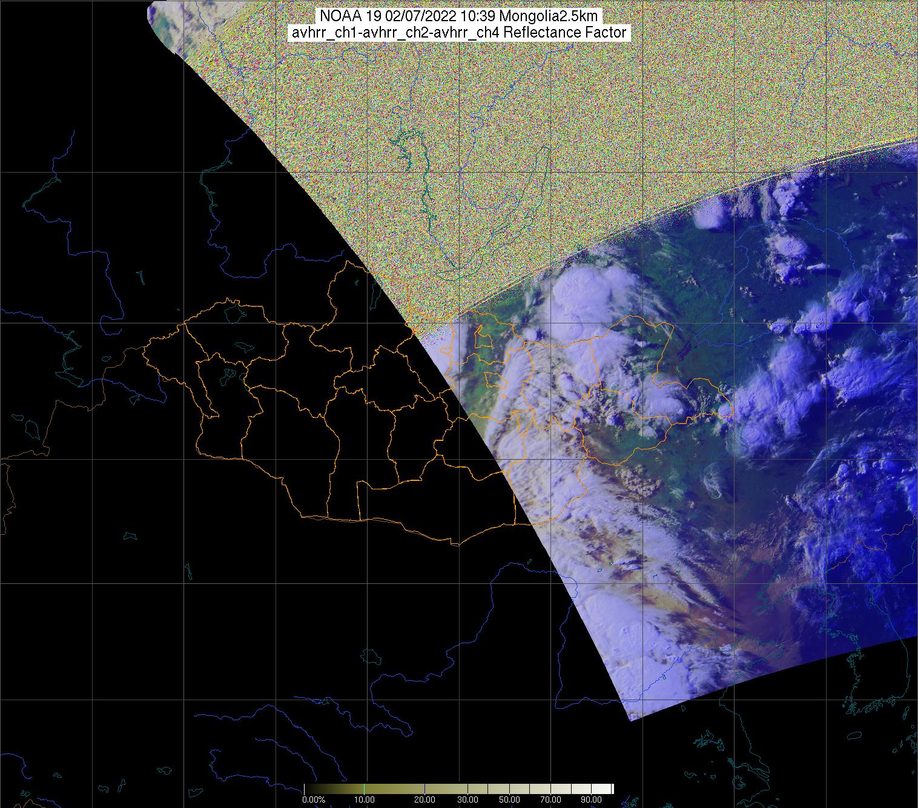The image size is (918, 808).
Task: Click the 50.00 label on the color scale
Action: 510,800
